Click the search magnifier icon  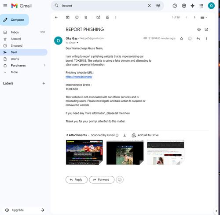[56, 6]
